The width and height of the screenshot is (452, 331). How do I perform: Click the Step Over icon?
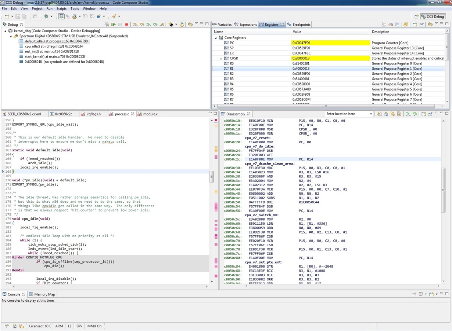143,24
